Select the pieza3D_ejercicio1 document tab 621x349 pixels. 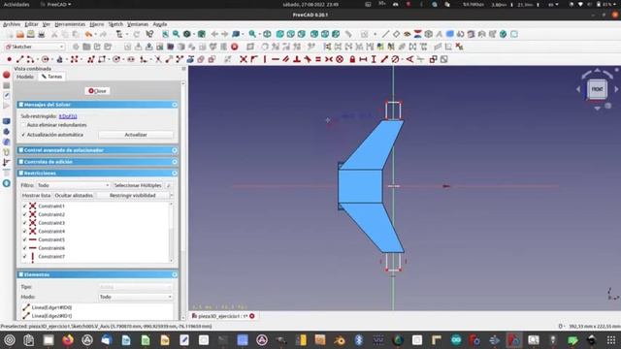click(222, 316)
